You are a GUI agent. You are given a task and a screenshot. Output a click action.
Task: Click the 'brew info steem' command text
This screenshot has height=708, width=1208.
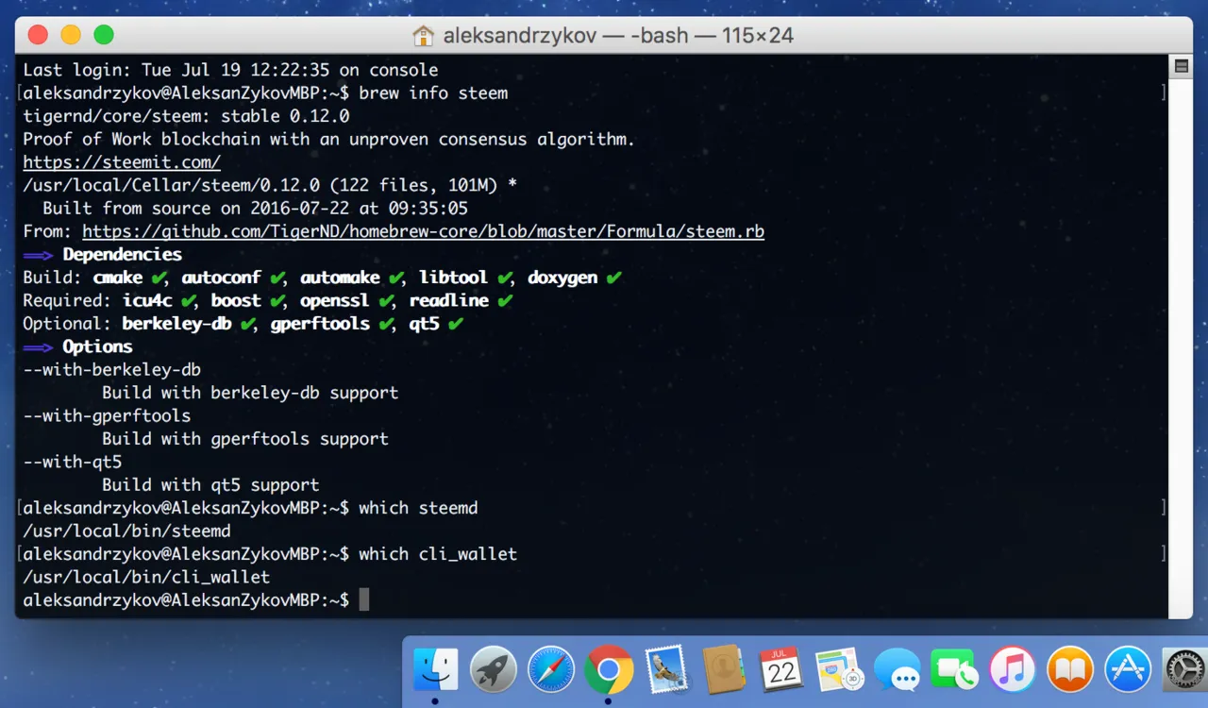click(x=433, y=93)
